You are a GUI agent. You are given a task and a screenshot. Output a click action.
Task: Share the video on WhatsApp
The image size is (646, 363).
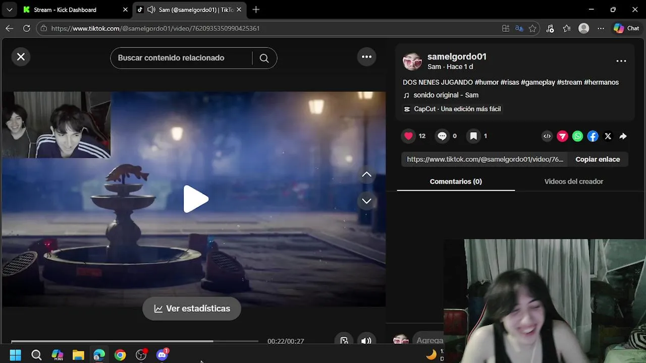tap(577, 136)
